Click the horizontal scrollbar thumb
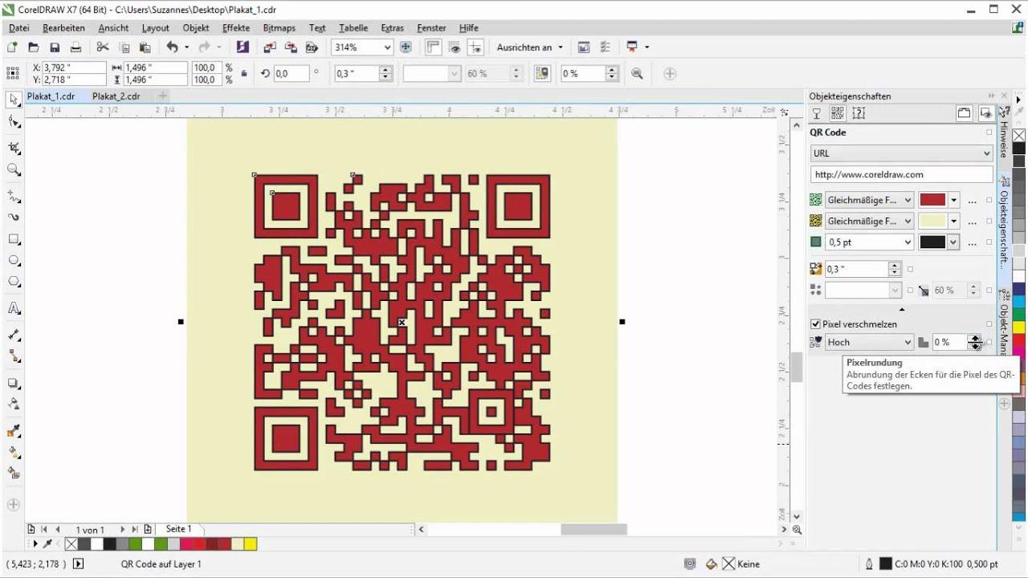This screenshot has height=578, width=1028. [594, 530]
